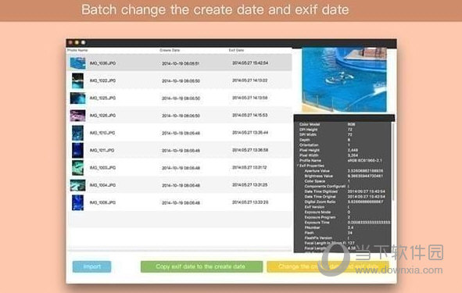The height and width of the screenshot is (293, 462).
Task: Click the yellow 'Change the create date and exif date' button
Action: click(328, 266)
